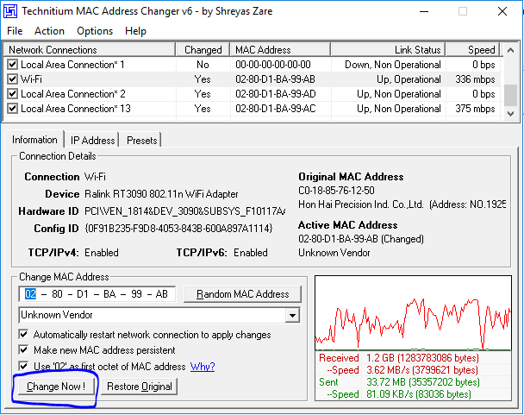Click the 'AB' last octet in MAC field

click(x=162, y=294)
